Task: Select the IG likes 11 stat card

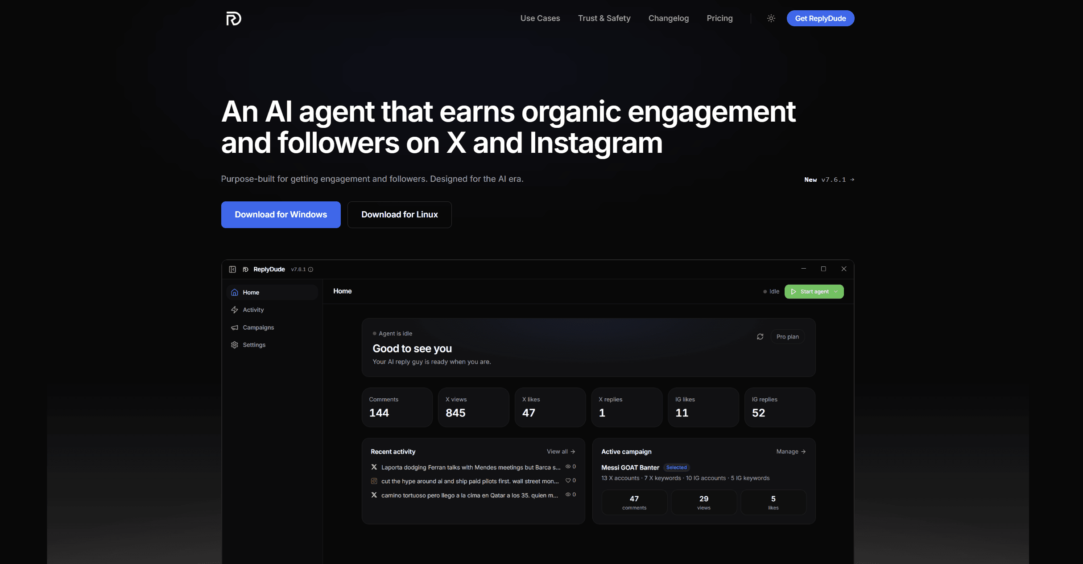Action: point(703,407)
